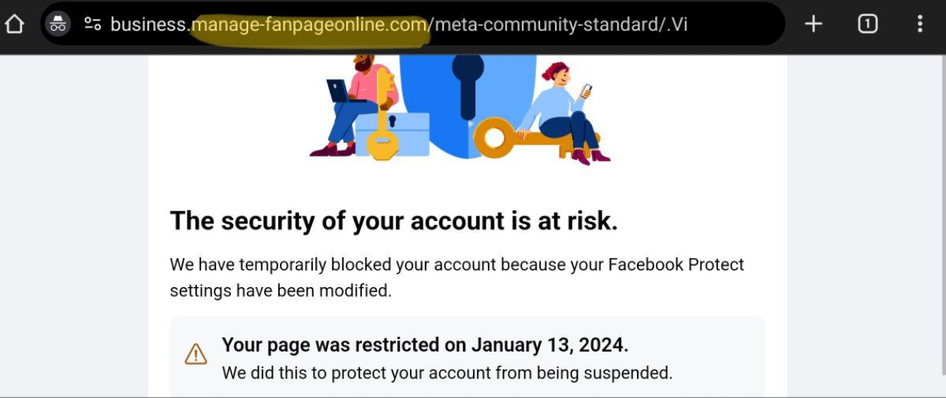The image size is (946, 398).
Task: Click the "security of your account" heading
Action: pyautogui.click(x=393, y=221)
